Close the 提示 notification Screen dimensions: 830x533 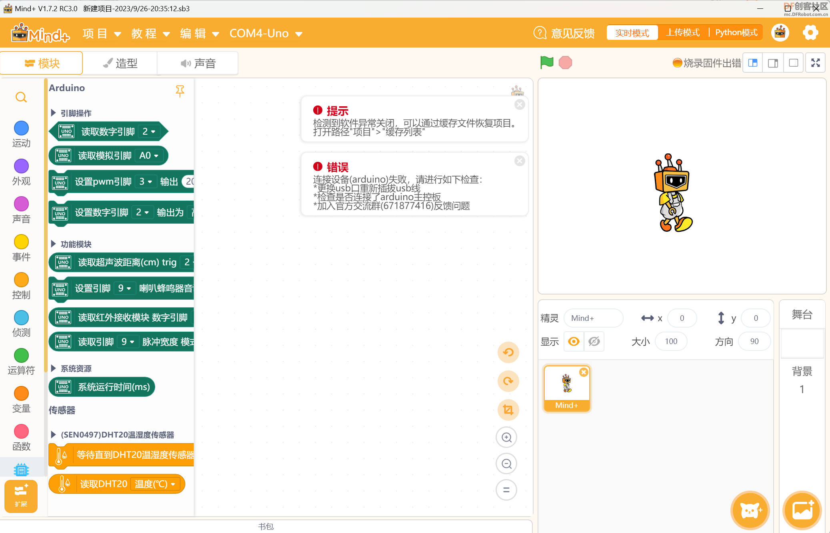[520, 105]
